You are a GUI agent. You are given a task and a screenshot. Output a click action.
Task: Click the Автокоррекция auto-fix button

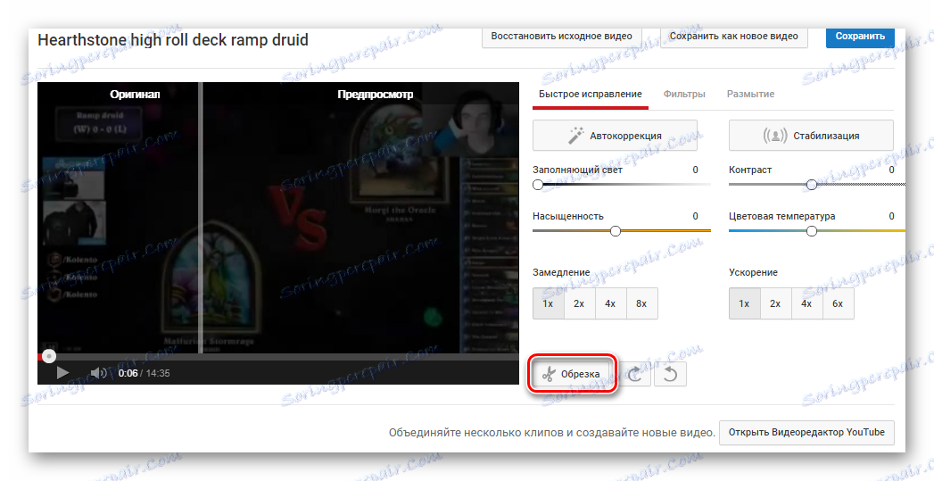(615, 136)
